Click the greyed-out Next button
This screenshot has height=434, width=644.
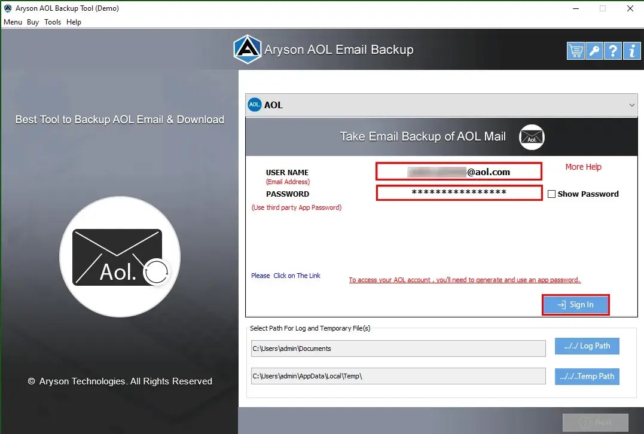595,422
